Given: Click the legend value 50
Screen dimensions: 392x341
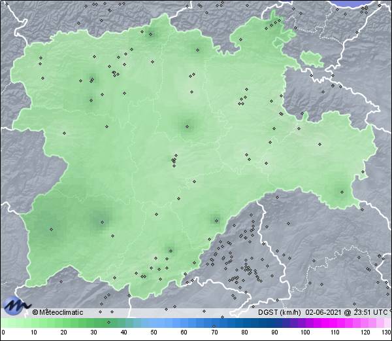Looking at the screenshot, I should point(154,332).
